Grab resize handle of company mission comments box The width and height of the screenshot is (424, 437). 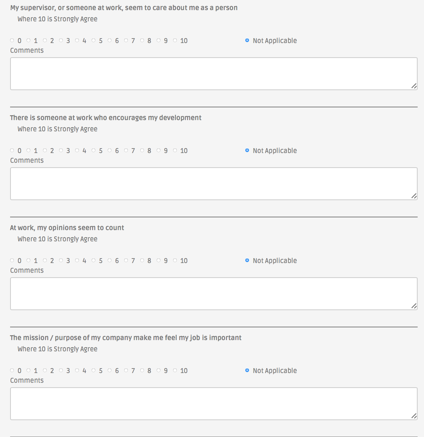click(x=414, y=416)
